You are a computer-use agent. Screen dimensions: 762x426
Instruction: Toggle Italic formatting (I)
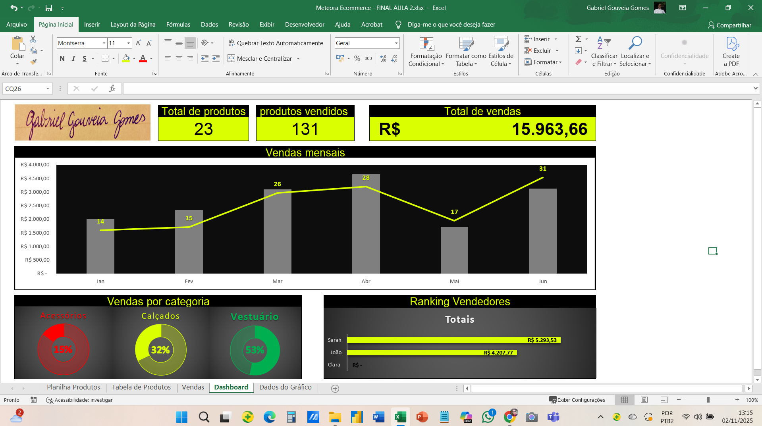(73, 58)
